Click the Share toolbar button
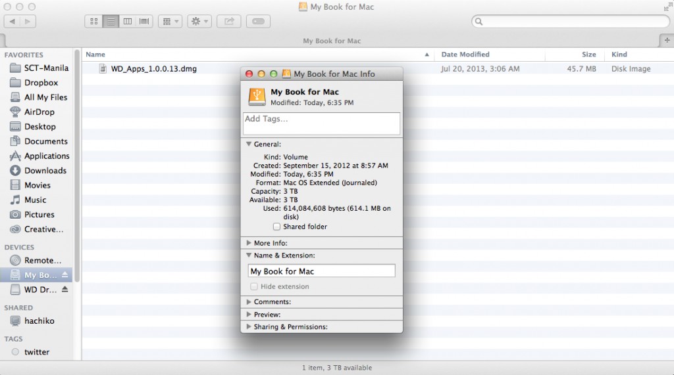This screenshot has width=674, height=375. [x=229, y=22]
